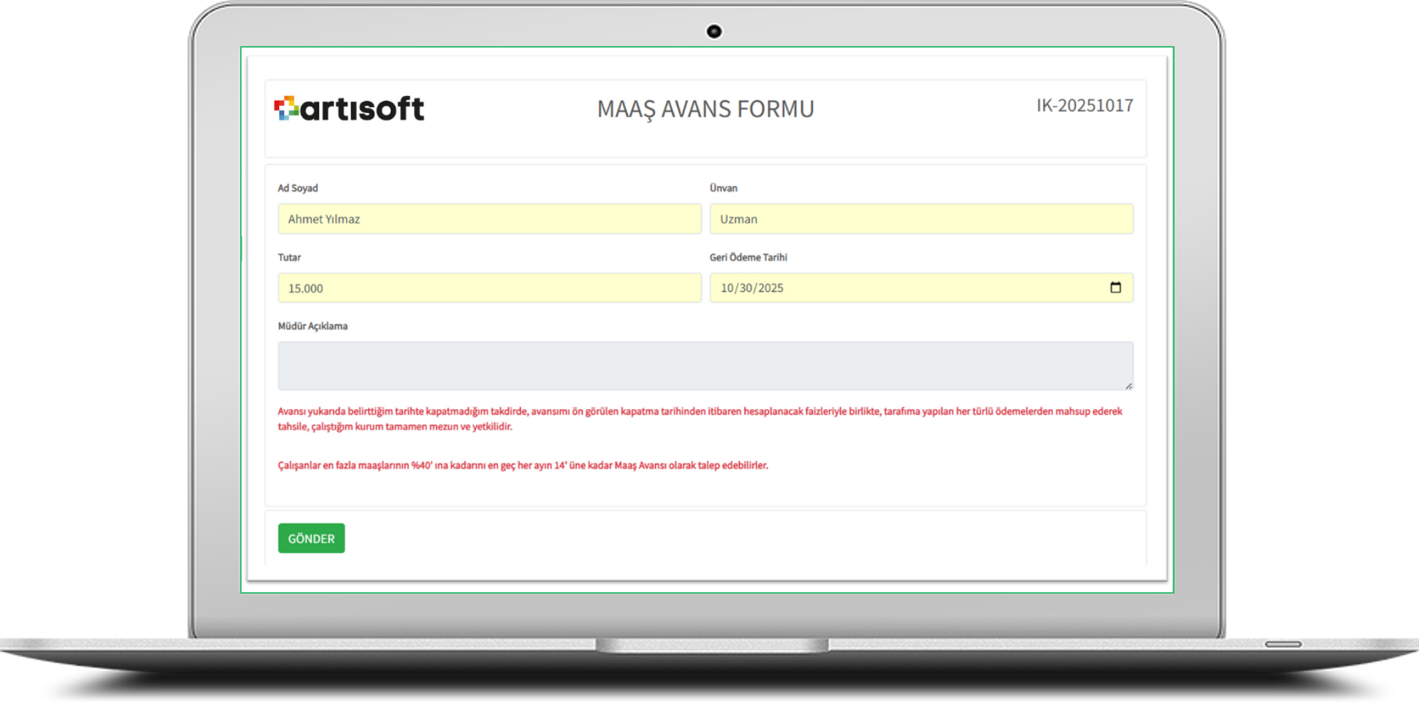Click the textarea resize handle in Müdür Açıklama
The height and width of the screenshot is (703, 1419).
pos(1128,385)
